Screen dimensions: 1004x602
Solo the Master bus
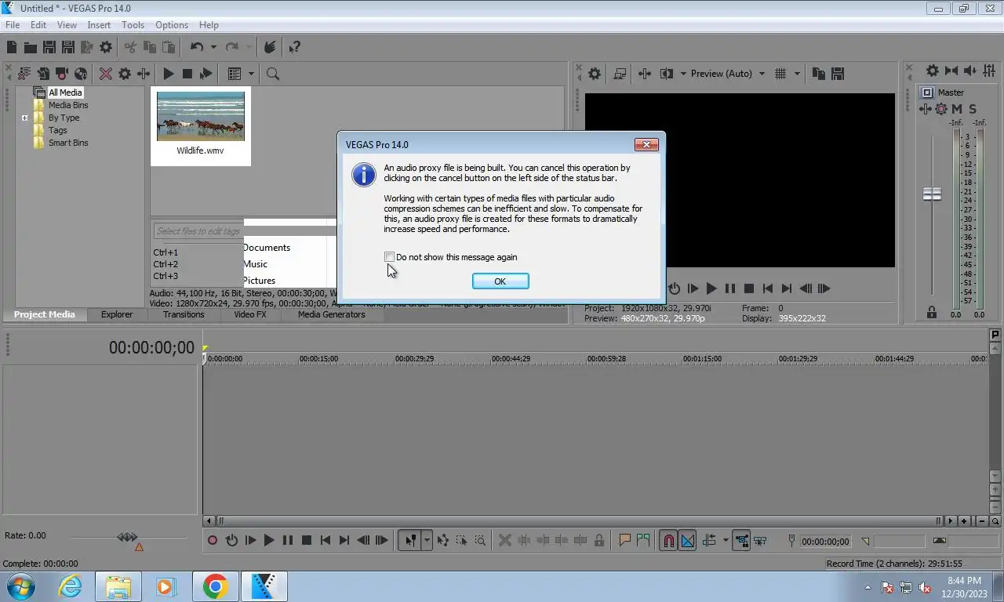click(x=973, y=109)
